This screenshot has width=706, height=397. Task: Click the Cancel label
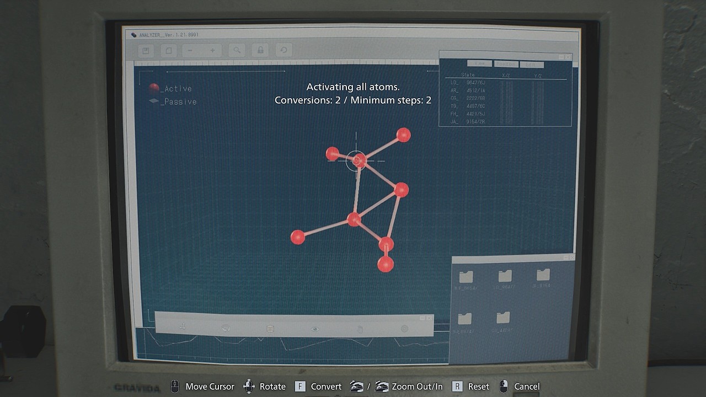coord(527,387)
